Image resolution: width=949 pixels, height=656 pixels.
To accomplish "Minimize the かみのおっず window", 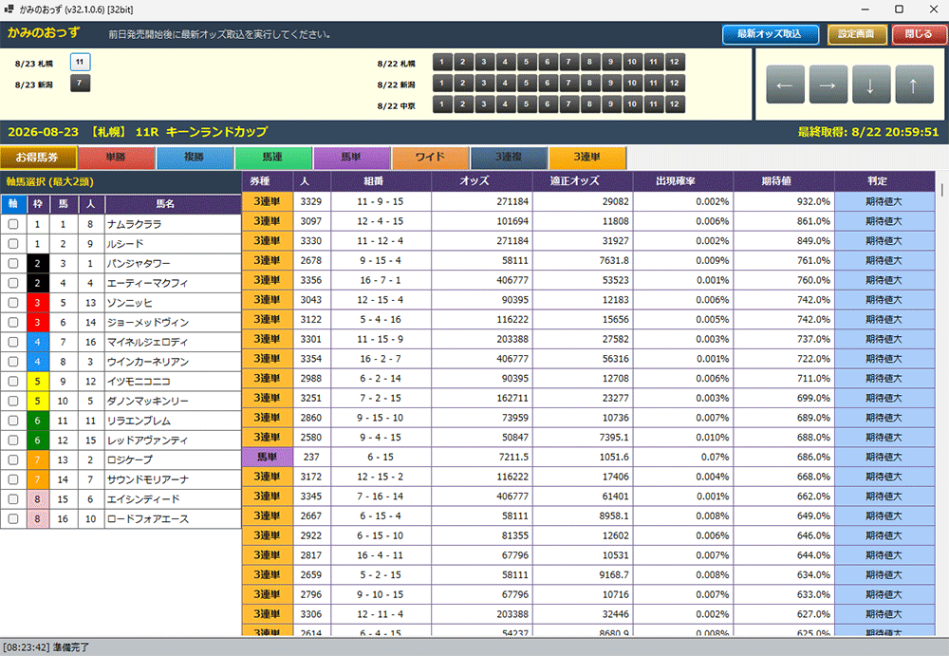I will [x=865, y=9].
